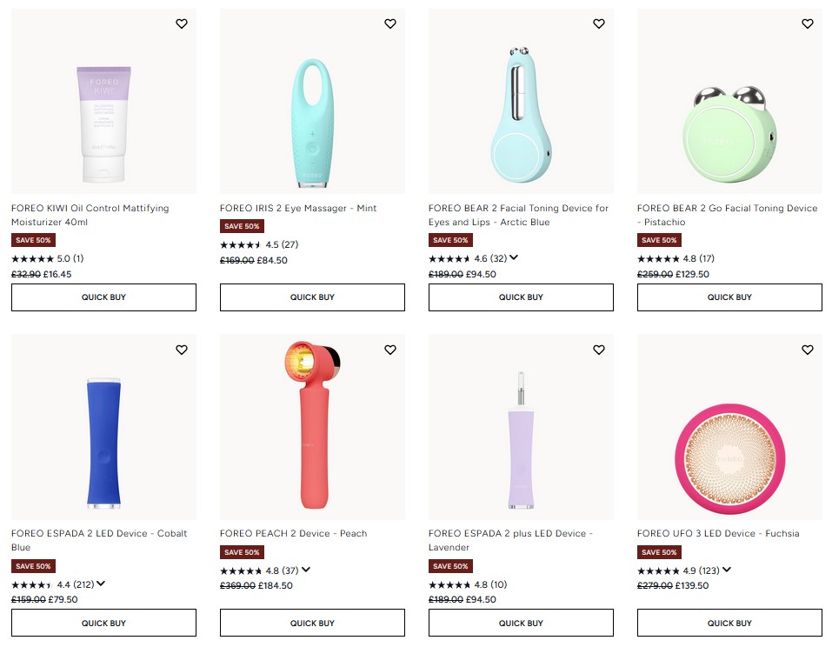Favorite the BEAR 2 Arctic Blue device
This screenshot has height=647, width=832.
tap(599, 23)
